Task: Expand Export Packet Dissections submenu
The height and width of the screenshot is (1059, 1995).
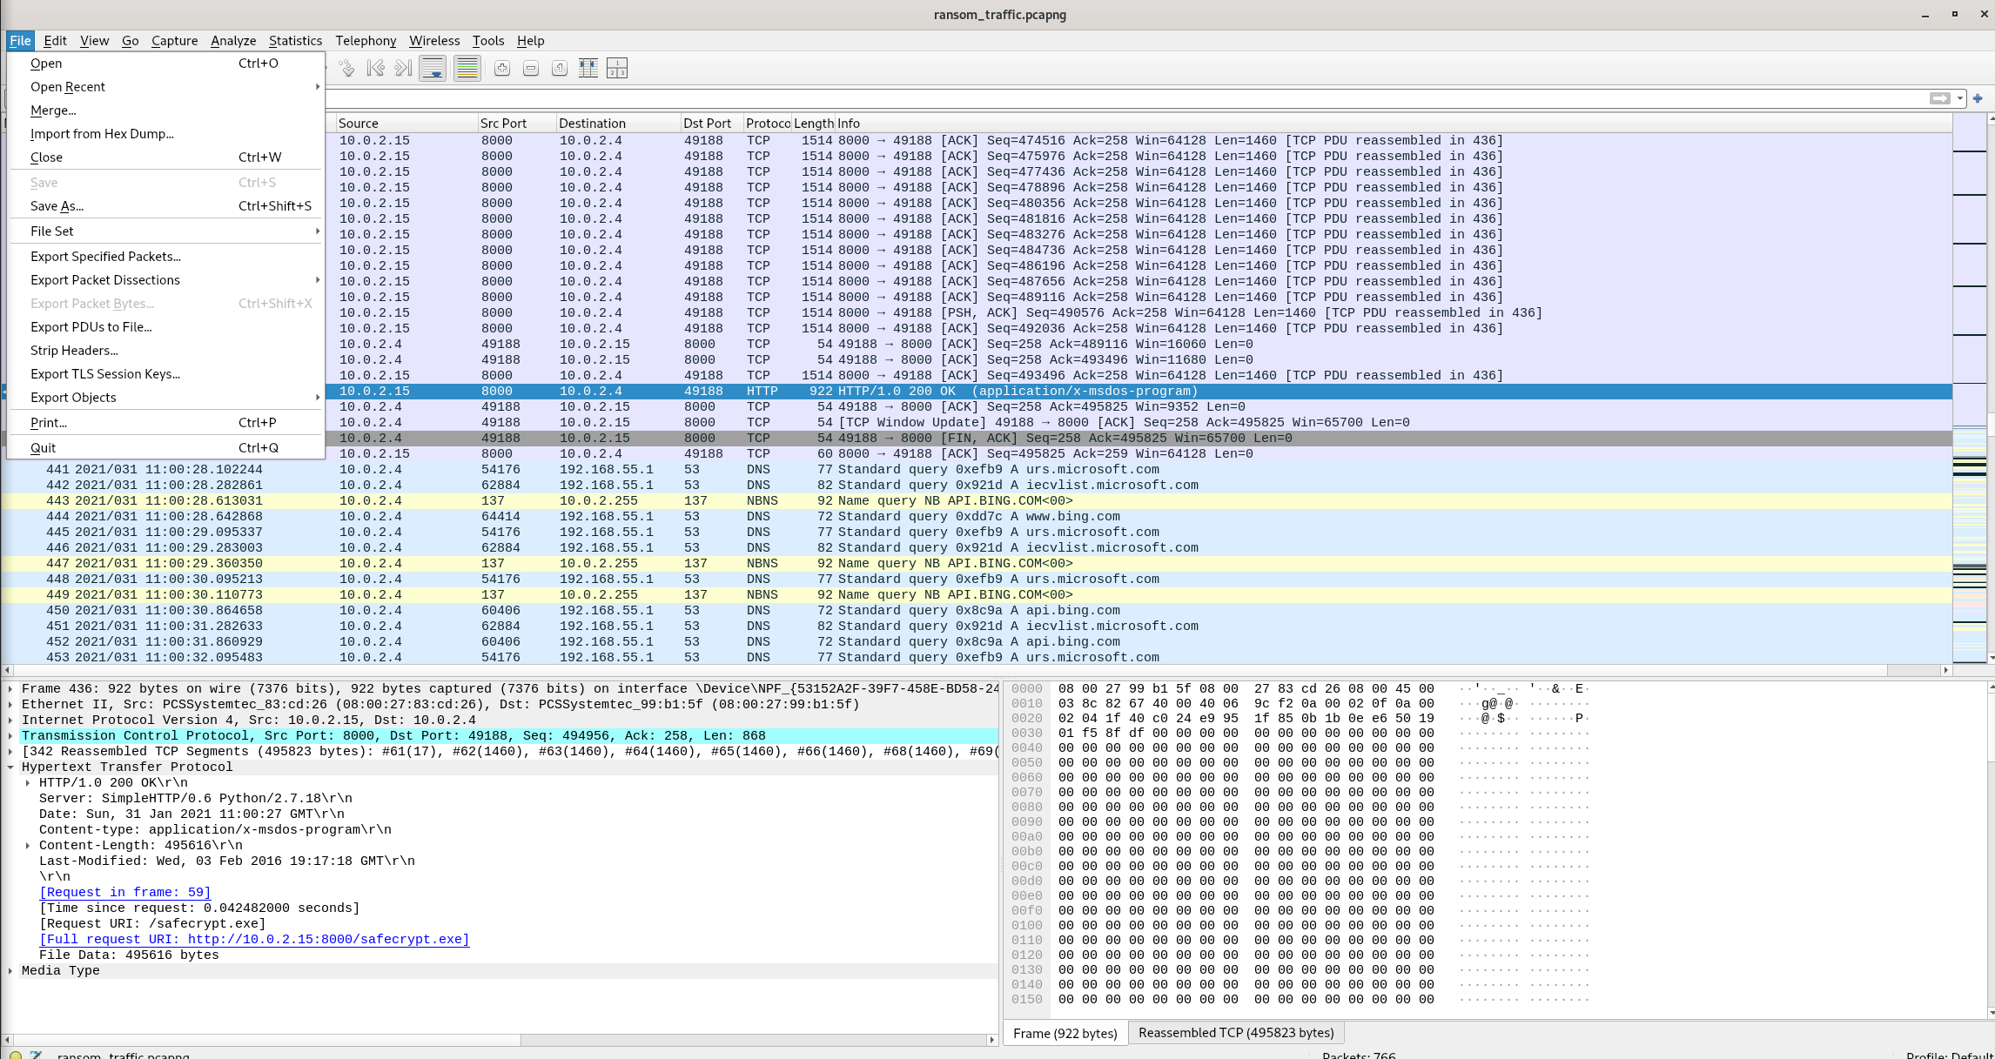Action: point(165,280)
